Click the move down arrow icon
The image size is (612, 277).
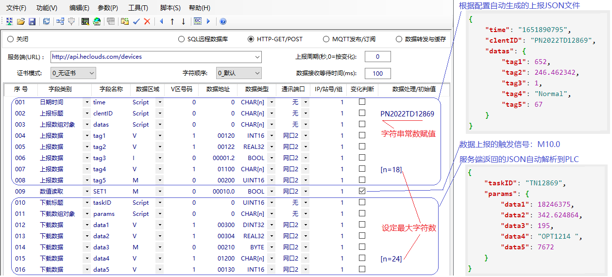(183, 21)
